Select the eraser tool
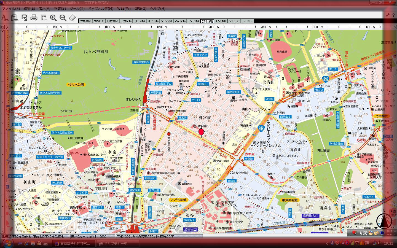This screenshot has width=397, height=248. (x=72, y=18)
